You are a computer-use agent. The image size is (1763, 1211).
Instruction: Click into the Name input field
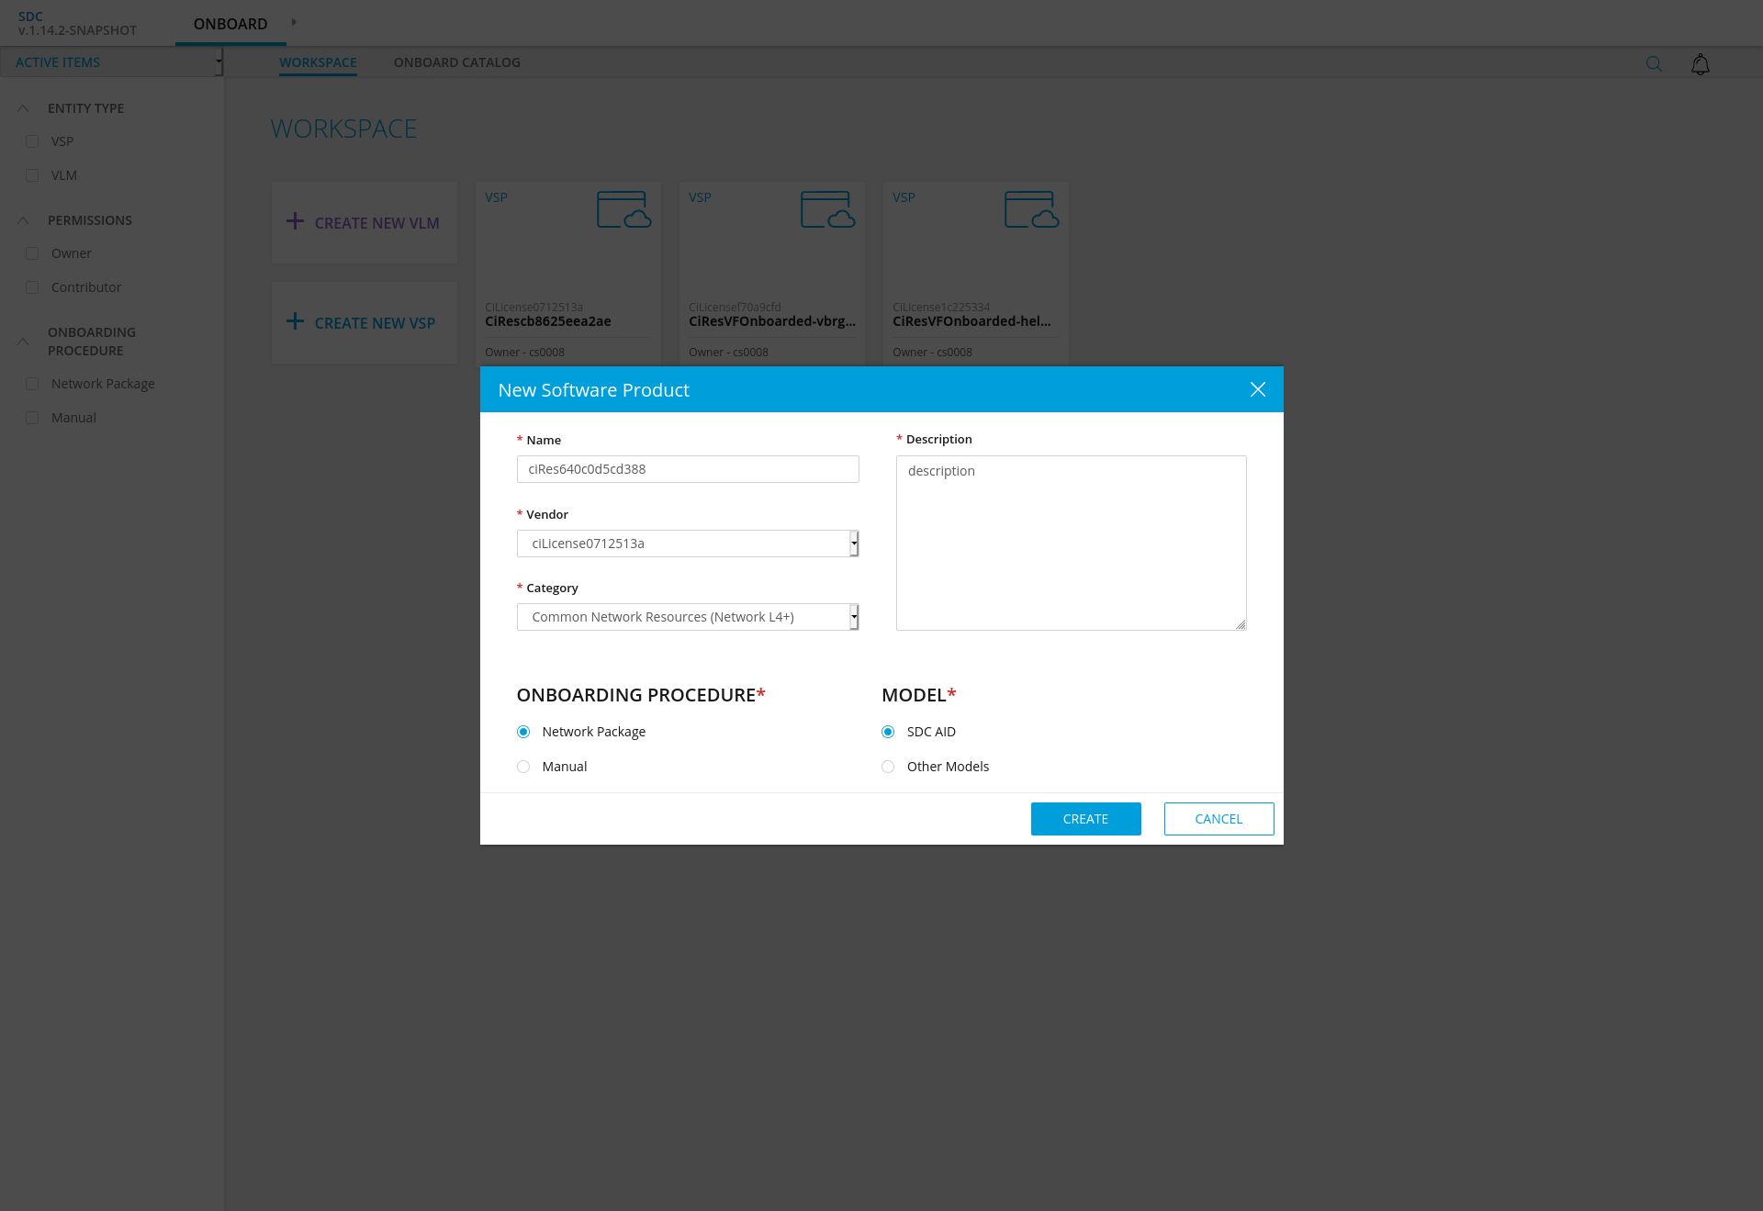688,469
